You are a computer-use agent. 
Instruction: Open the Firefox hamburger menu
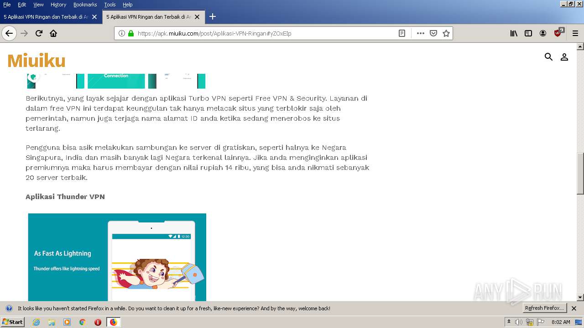tap(575, 33)
